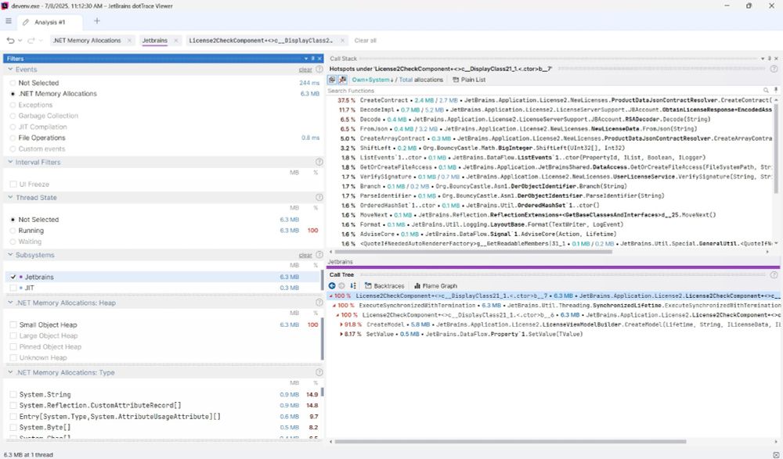Check the System.Byte[] type checkbox
Viewport: 783px width, 459px height.
[x=13, y=428]
